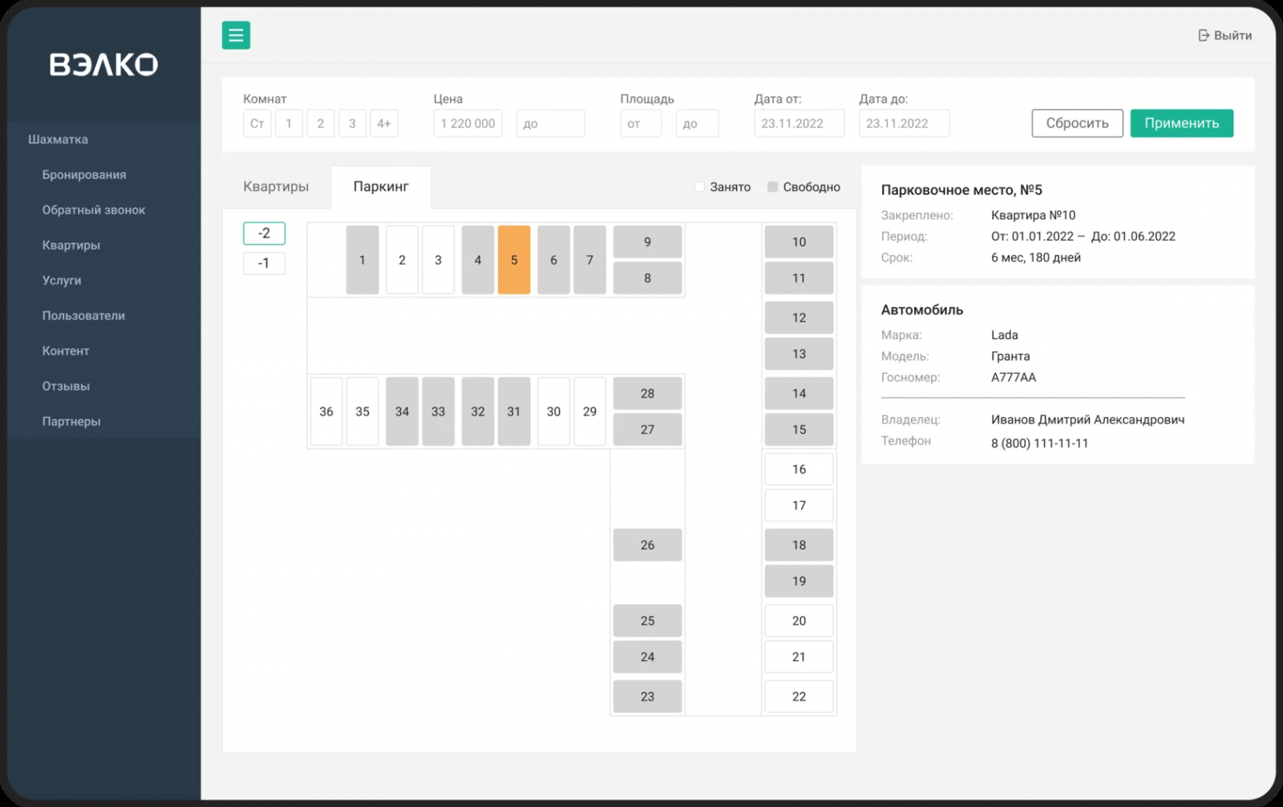Click the minimum price field 1 220 000

468,124
